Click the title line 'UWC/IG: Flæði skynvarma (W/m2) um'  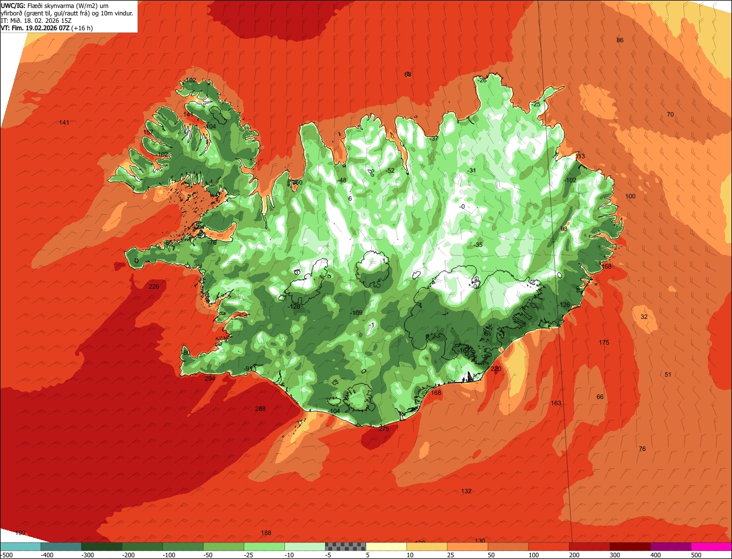[x=55, y=5]
